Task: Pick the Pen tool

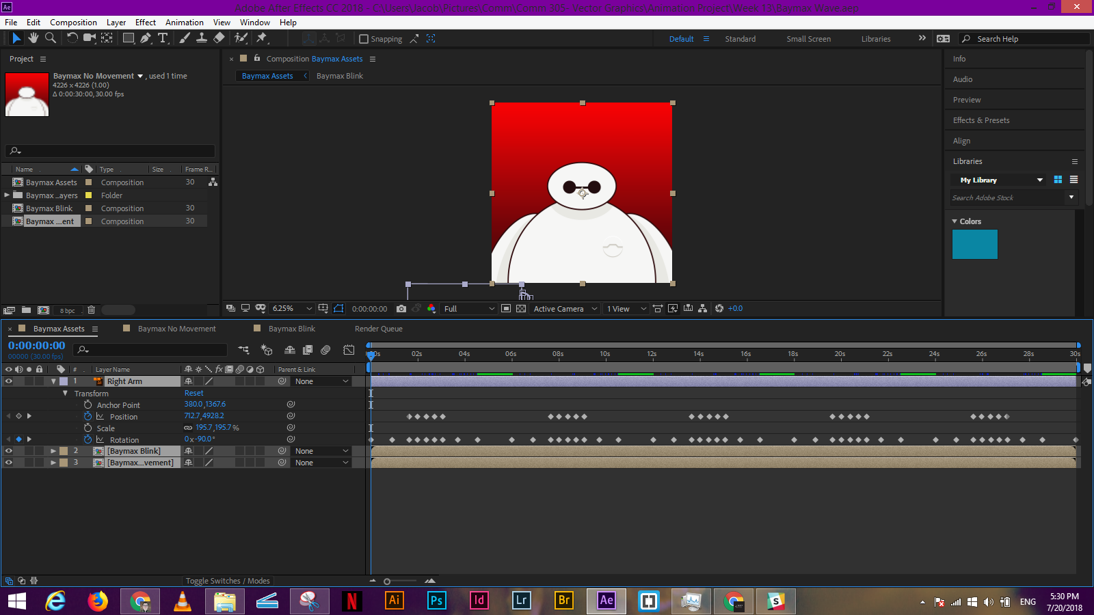Action: click(x=146, y=38)
